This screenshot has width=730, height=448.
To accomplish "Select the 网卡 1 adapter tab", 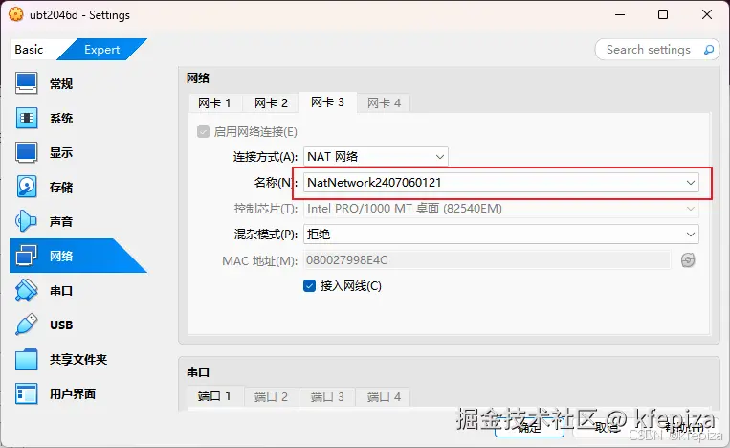I will [x=214, y=103].
